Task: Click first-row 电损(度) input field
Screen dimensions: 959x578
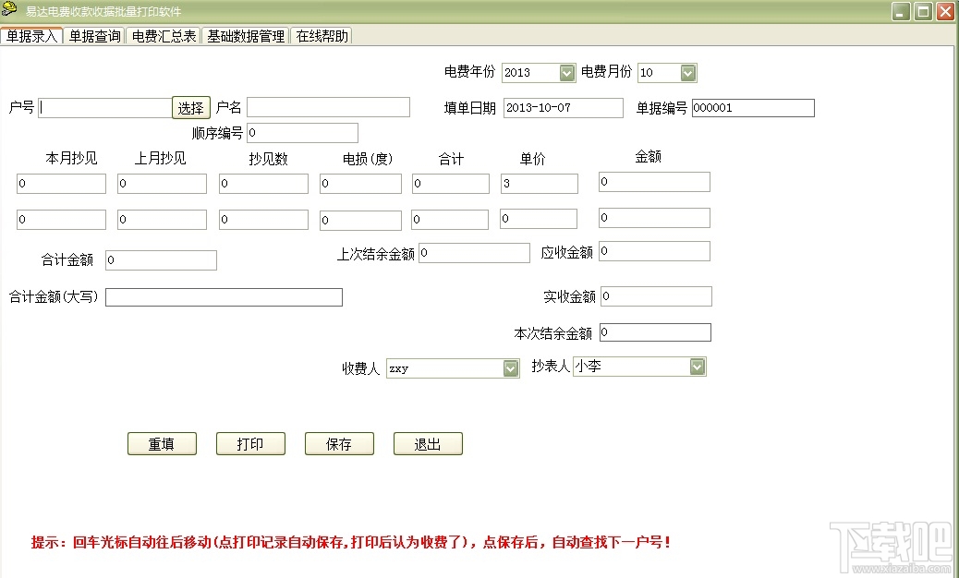Action: click(x=361, y=184)
